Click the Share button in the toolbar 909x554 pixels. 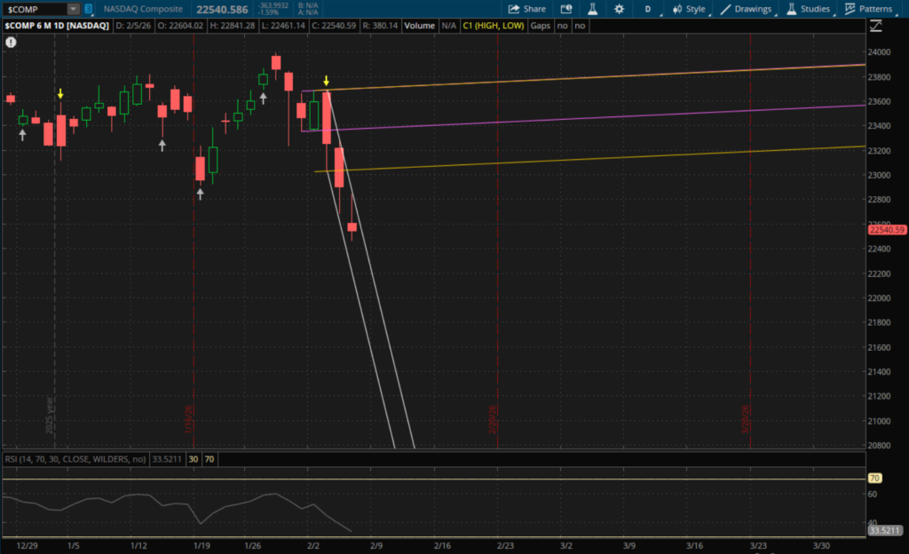pyautogui.click(x=526, y=9)
